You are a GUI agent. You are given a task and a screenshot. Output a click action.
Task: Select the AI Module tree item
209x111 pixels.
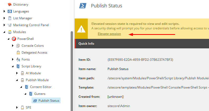33,73
